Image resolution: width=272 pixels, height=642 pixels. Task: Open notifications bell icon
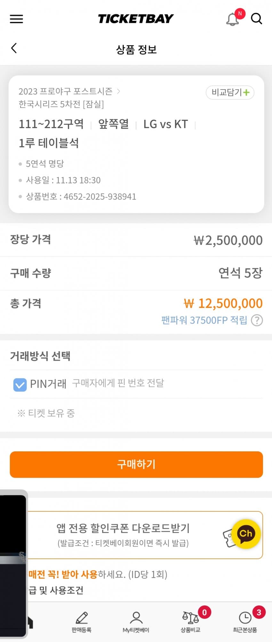(x=233, y=19)
